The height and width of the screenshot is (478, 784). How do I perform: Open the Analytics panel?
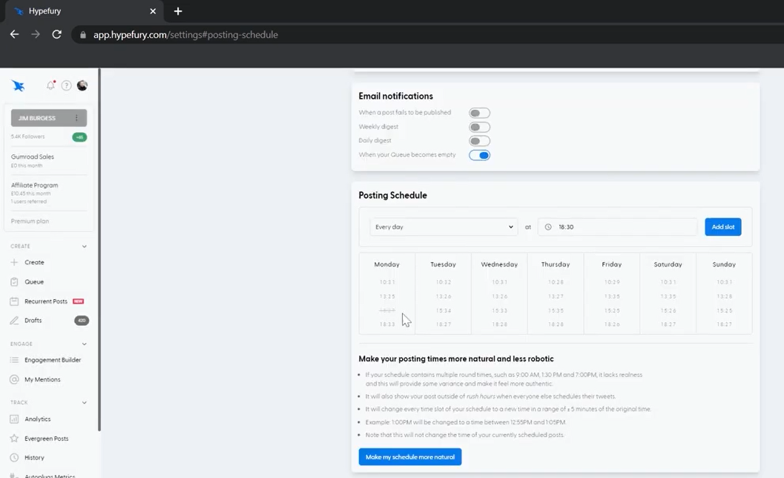(37, 419)
